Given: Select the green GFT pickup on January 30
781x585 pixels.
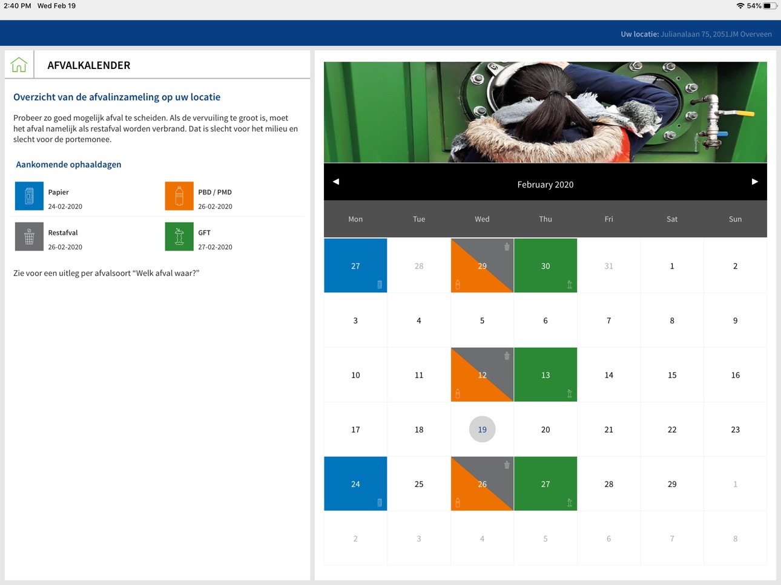Looking at the screenshot, I should coord(545,266).
